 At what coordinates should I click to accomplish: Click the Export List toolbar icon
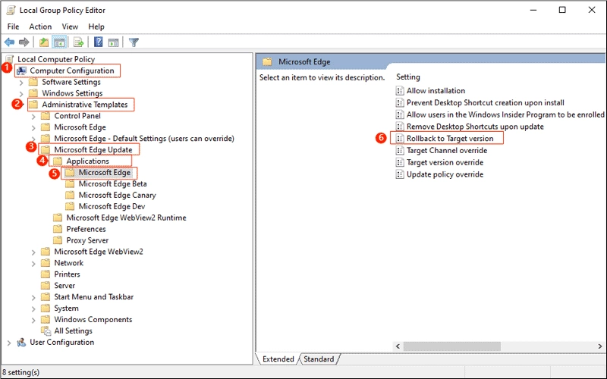coord(79,42)
